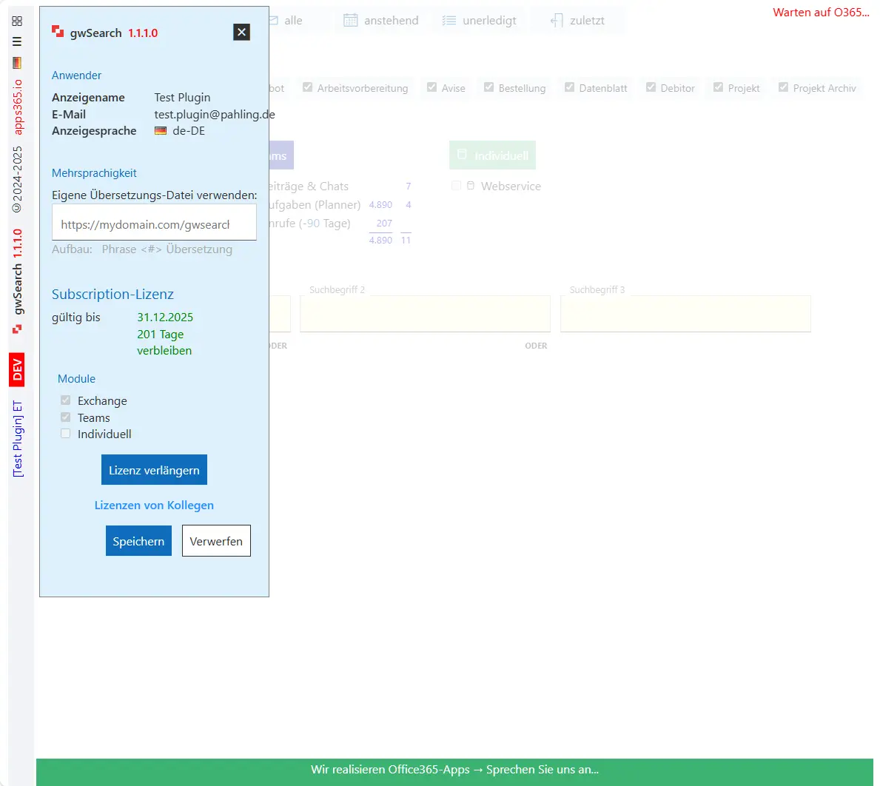Click the device icon next to 'Webservice'

click(x=471, y=186)
